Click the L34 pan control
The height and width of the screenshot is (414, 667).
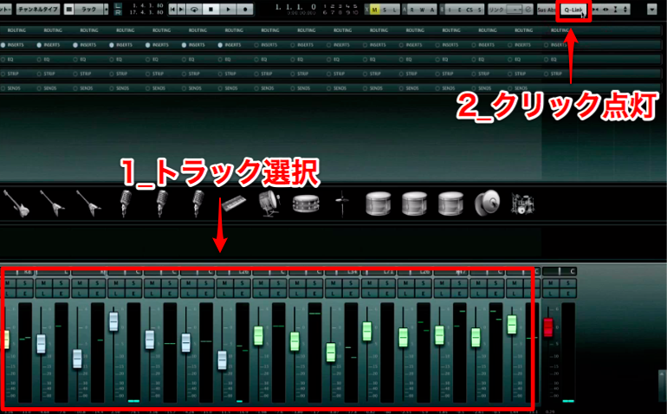(x=342, y=271)
